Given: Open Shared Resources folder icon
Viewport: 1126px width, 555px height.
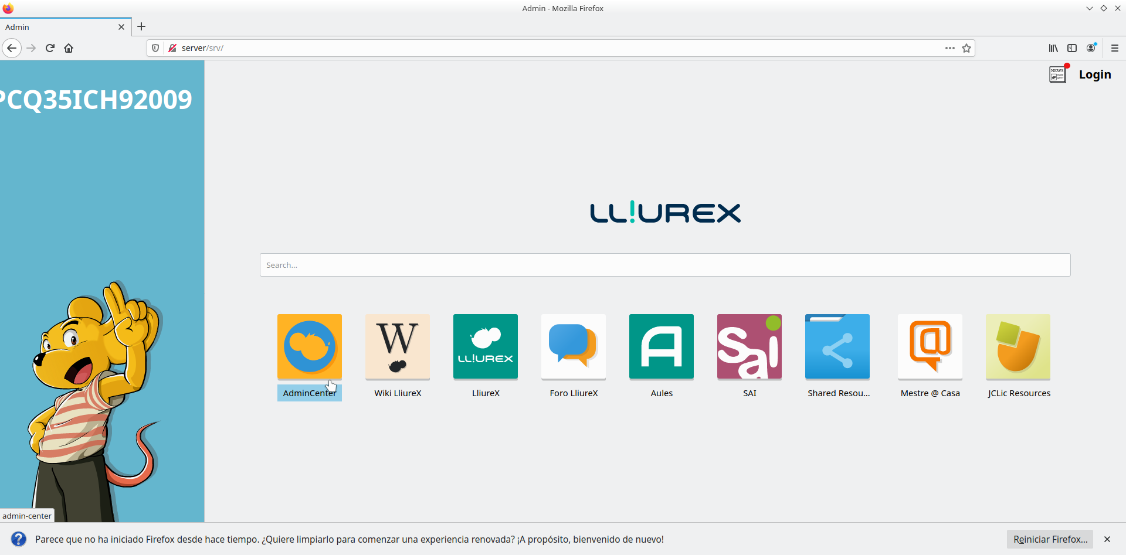Looking at the screenshot, I should tap(837, 346).
